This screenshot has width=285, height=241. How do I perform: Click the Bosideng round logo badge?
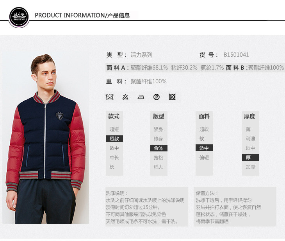click(19, 16)
